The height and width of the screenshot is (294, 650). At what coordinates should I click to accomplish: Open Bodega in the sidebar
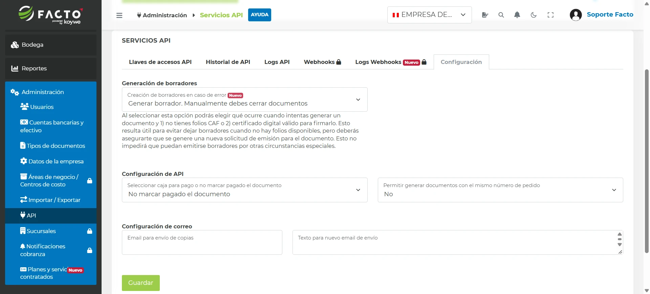[51, 45]
